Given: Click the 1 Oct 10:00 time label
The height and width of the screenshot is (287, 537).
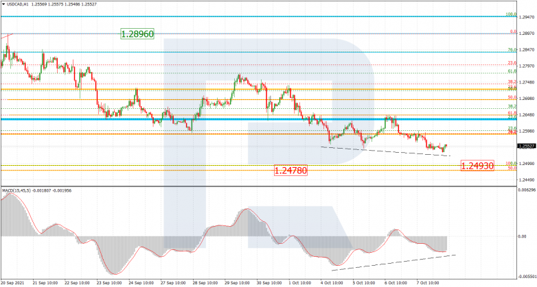Looking at the screenshot, I should click(300, 284).
